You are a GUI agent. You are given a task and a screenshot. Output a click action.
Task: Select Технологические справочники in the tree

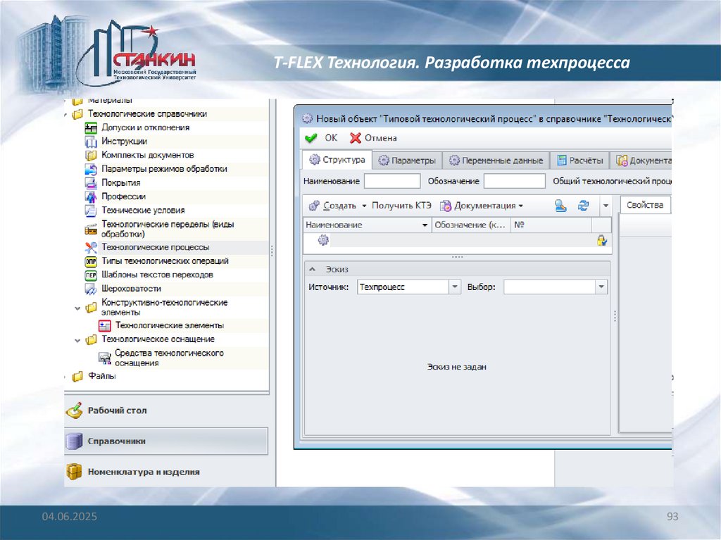click(x=147, y=114)
